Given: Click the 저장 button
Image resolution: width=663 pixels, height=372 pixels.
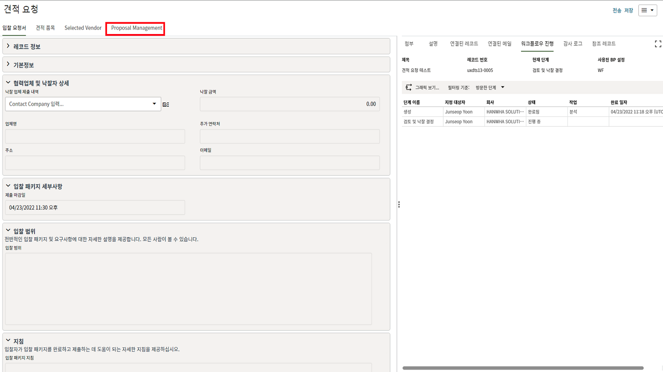Looking at the screenshot, I should (628, 11).
